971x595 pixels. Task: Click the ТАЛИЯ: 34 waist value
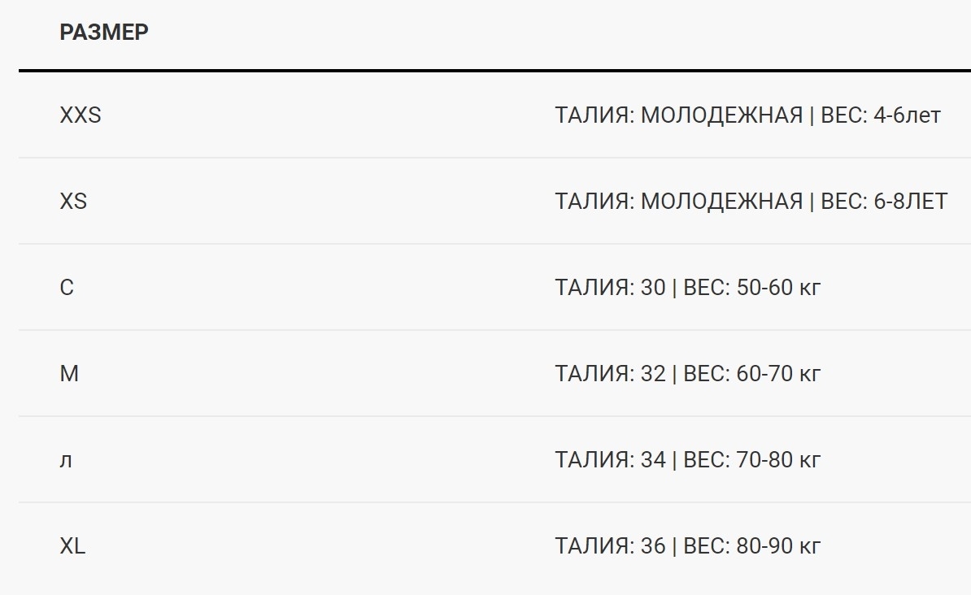click(x=610, y=460)
